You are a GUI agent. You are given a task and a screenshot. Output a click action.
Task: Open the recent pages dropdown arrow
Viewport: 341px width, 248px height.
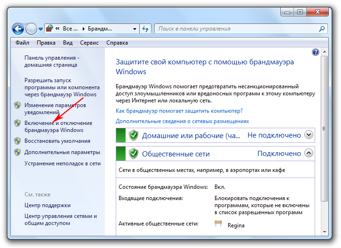[x=40, y=29]
